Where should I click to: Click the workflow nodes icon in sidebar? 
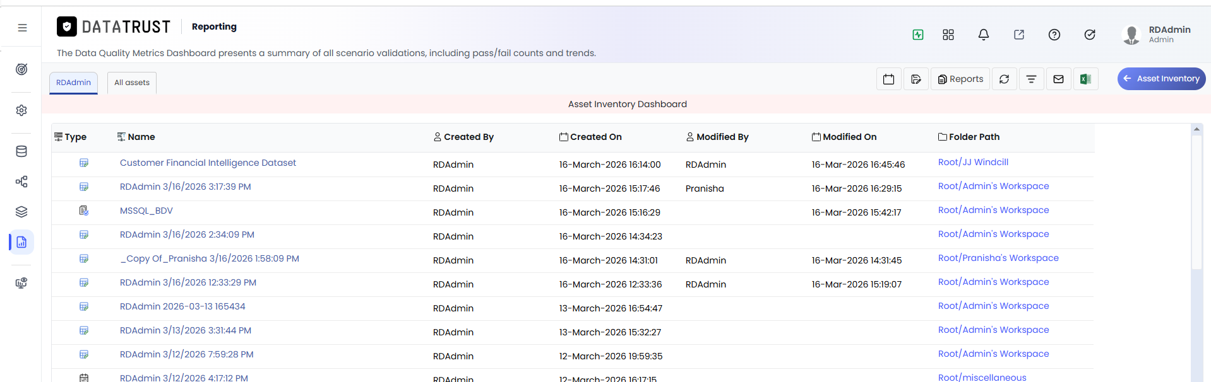click(21, 182)
